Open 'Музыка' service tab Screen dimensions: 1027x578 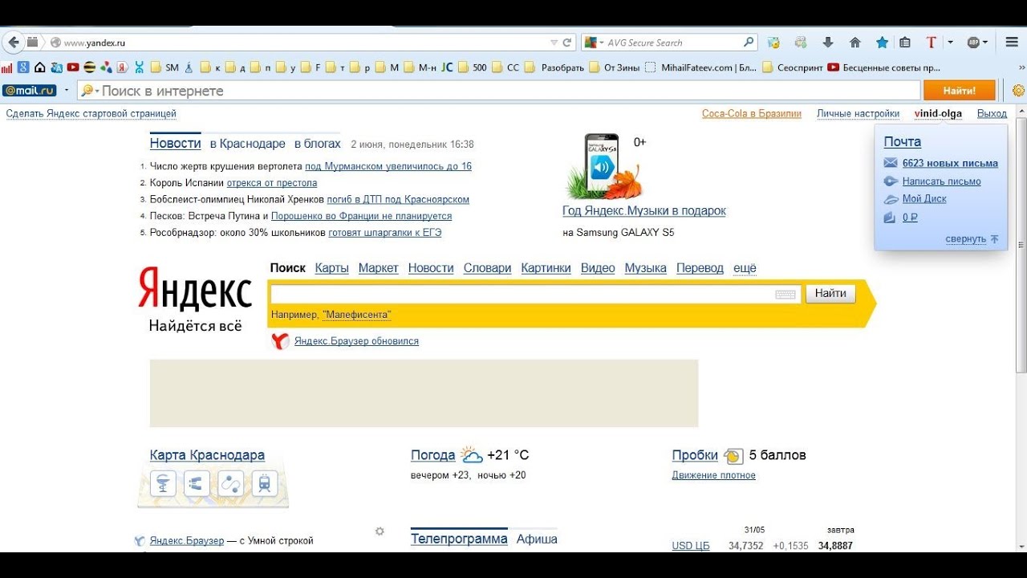click(646, 268)
